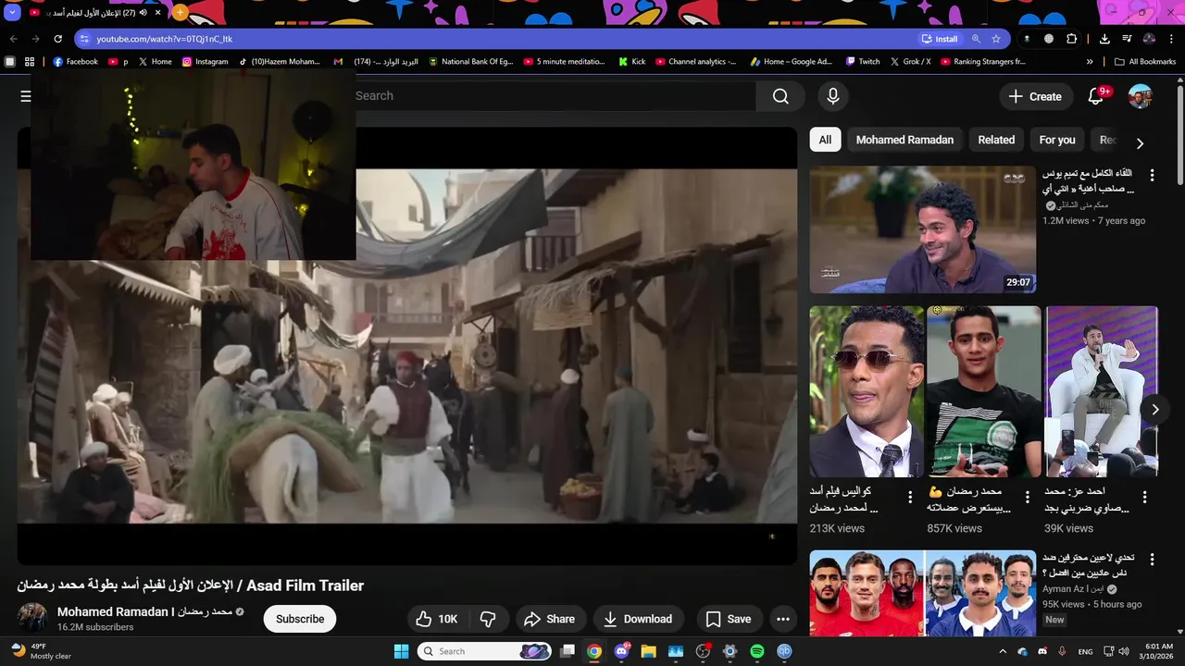Go back with the browser back arrow
The height and width of the screenshot is (666, 1185).
pos(13,39)
